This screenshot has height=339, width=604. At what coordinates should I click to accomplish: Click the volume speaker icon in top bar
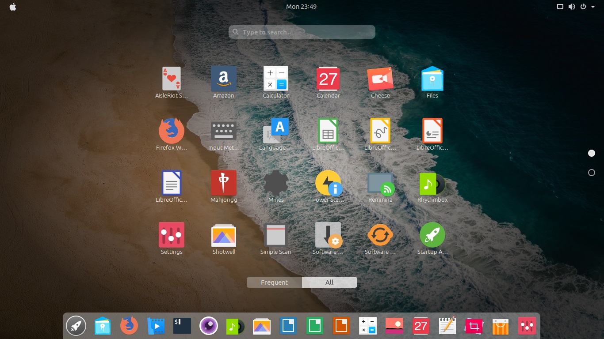(572, 7)
